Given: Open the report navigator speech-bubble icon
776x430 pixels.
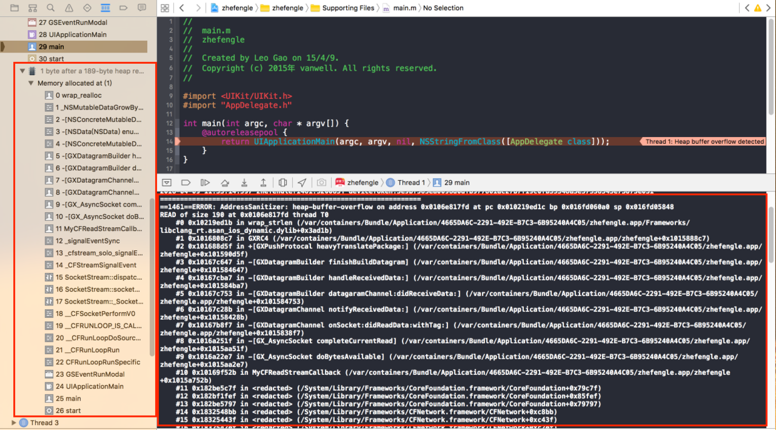Looking at the screenshot, I should pyautogui.click(x=142, y=8).
